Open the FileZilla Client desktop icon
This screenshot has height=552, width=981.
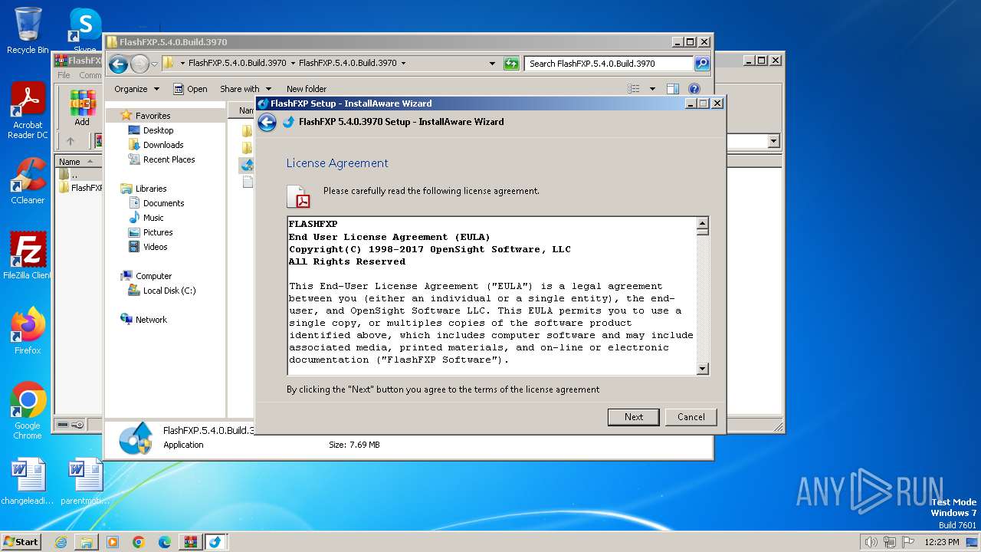[28, 255]
